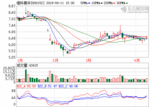The height and width of the screenshot is (107, 152).
Task: Click the 2018-04-11 15:00 timestamp text
Action: (60, 3)
